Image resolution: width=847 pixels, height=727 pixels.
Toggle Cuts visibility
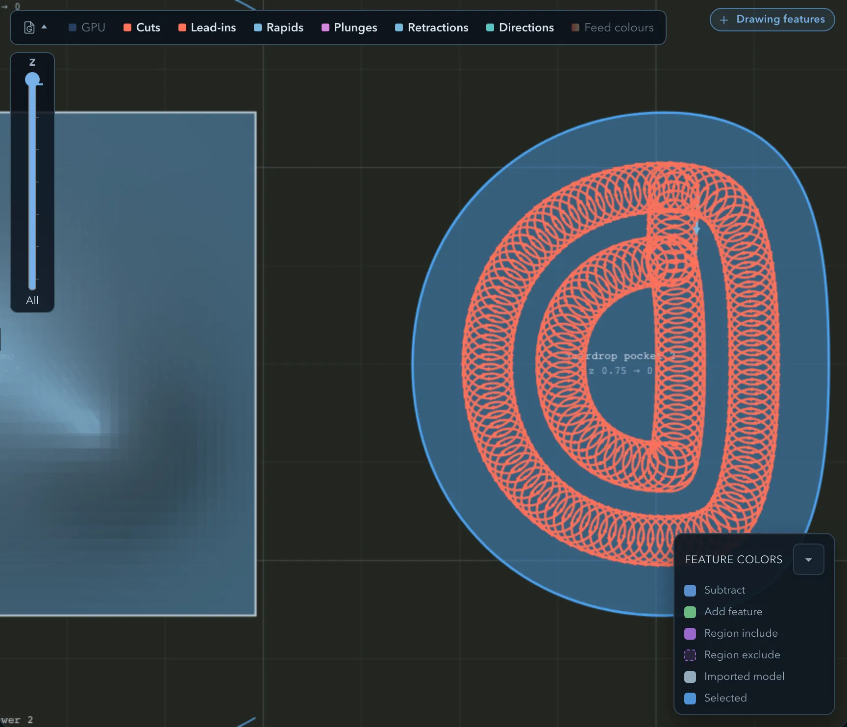coord(142,27)
